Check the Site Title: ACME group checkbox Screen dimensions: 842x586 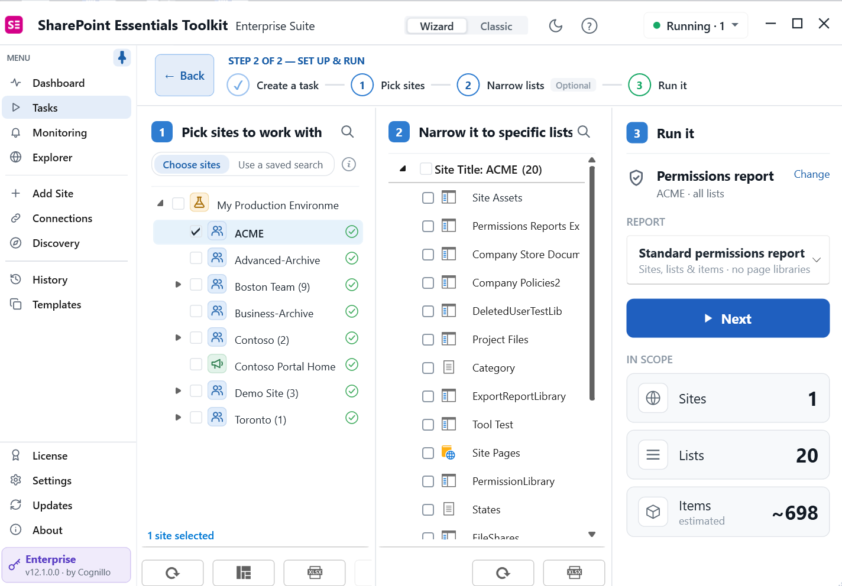[426, 169]
